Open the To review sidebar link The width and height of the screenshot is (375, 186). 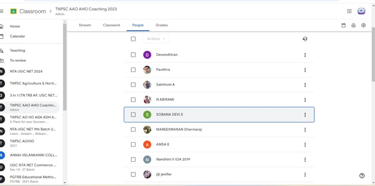tap(18, 60)
